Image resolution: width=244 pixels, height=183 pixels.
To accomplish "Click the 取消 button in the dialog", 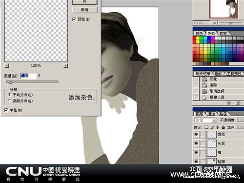I will [x=85, y=10].
